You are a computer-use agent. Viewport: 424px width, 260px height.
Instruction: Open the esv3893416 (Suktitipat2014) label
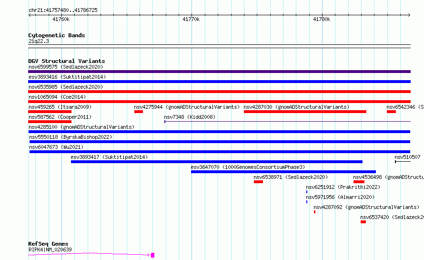(67, 77)
